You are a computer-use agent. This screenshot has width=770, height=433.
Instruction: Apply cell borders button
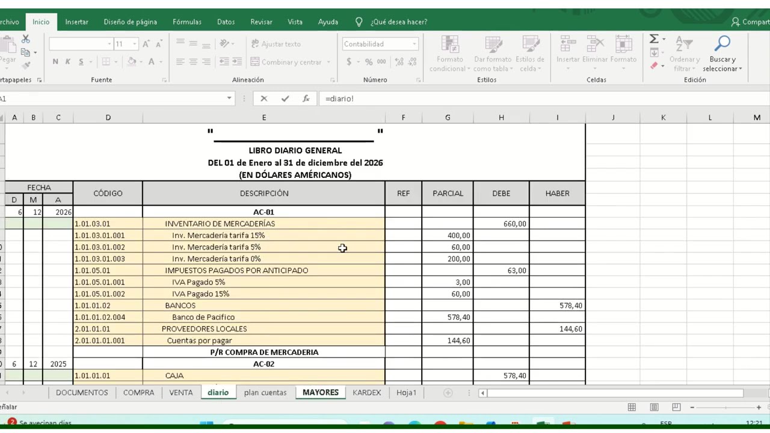[106, 62]
